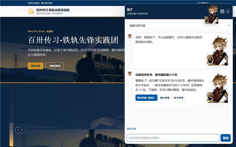Close the 知了 chat panel
236x147 pixels.
228,12
